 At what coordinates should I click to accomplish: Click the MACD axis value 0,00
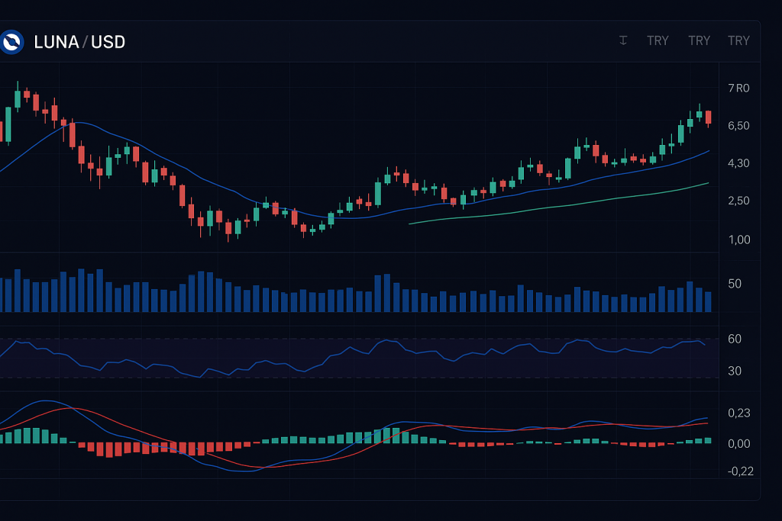[739, 444]
